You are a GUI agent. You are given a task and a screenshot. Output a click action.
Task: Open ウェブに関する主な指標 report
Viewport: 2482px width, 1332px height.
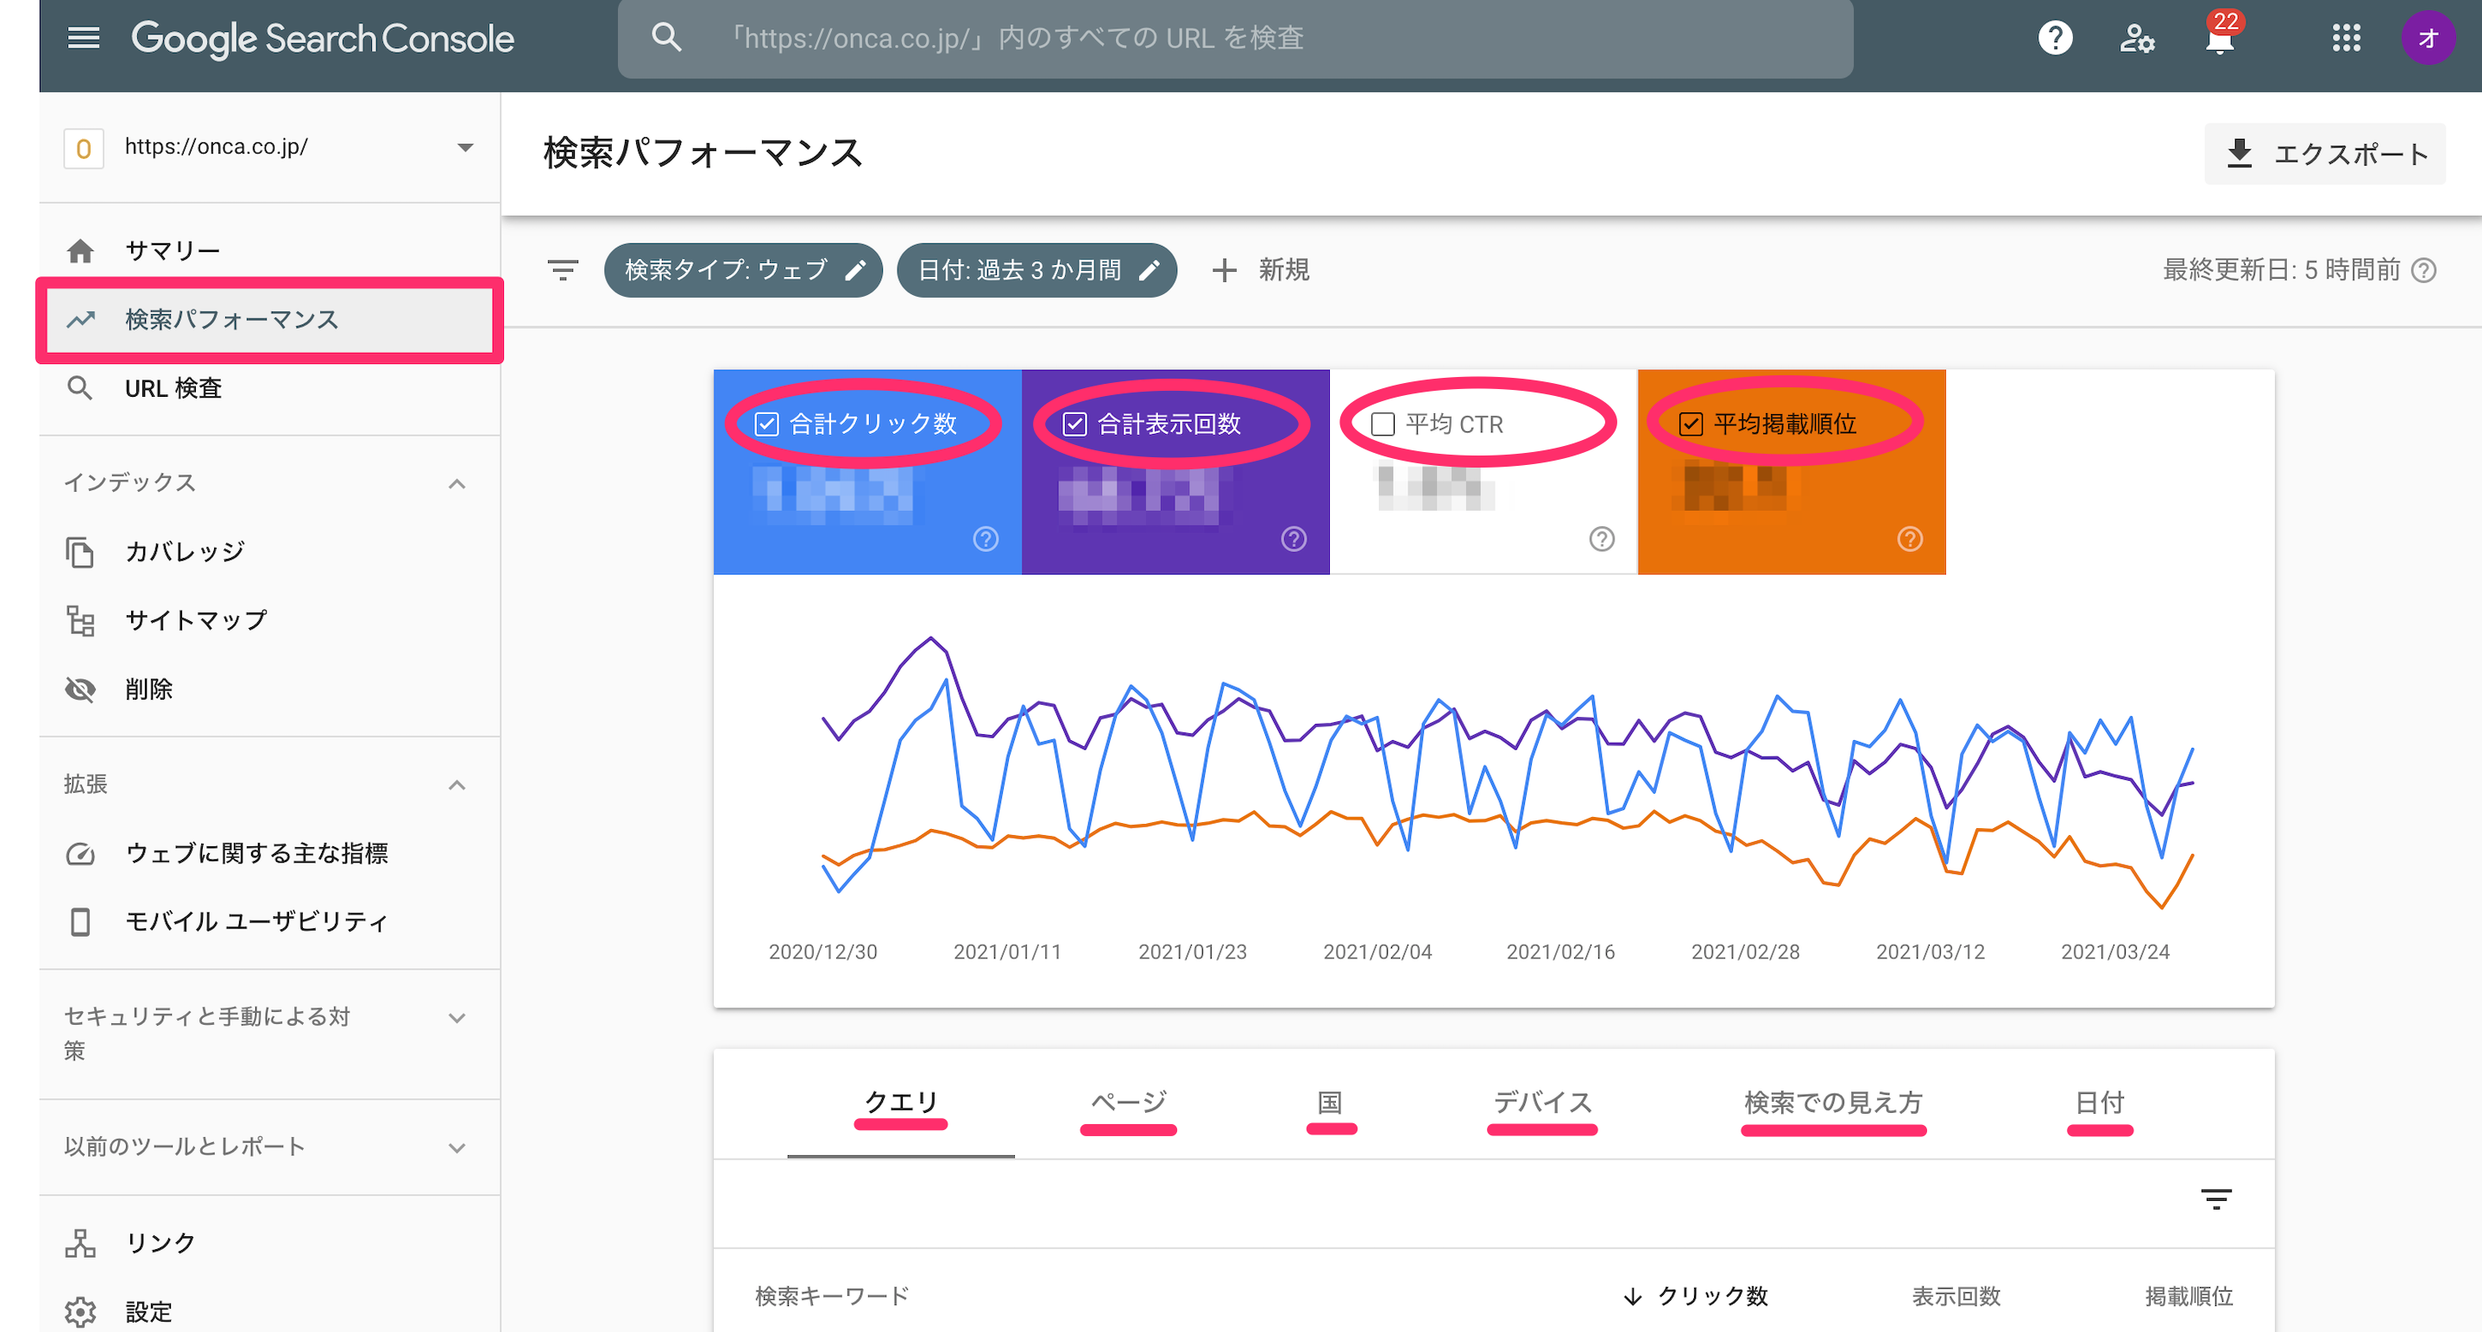[x=270, y=853]
